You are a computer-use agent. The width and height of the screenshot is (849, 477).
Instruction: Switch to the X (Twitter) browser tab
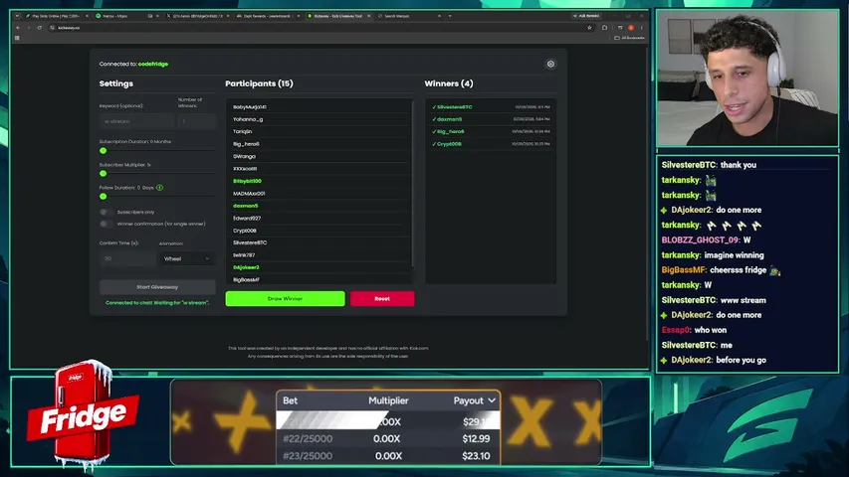[196, 16]
